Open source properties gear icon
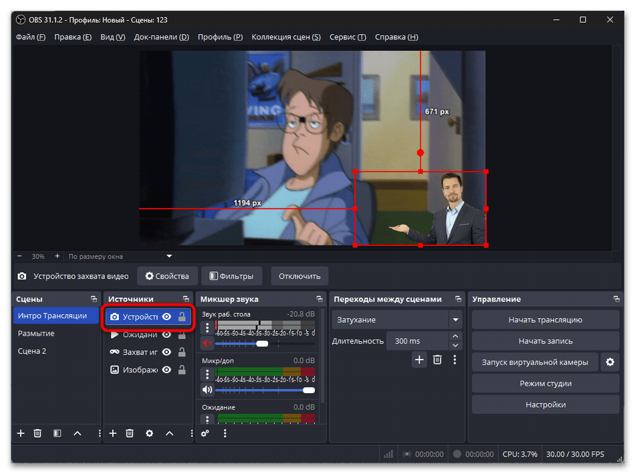 150,433
